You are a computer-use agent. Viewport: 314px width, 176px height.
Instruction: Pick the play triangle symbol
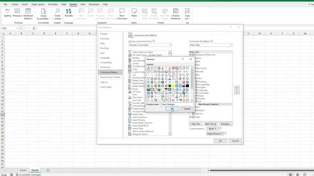(148, 100)
